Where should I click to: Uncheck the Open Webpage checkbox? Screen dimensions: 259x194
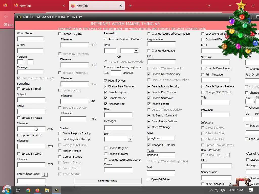click(149, 127)
